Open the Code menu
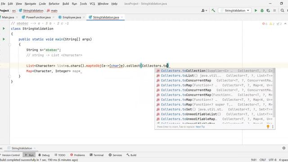This screenshot has height=162, width=288. pos(42,4)
